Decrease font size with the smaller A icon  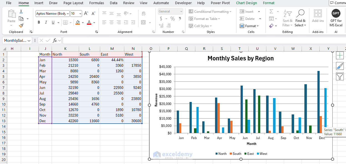94,13
